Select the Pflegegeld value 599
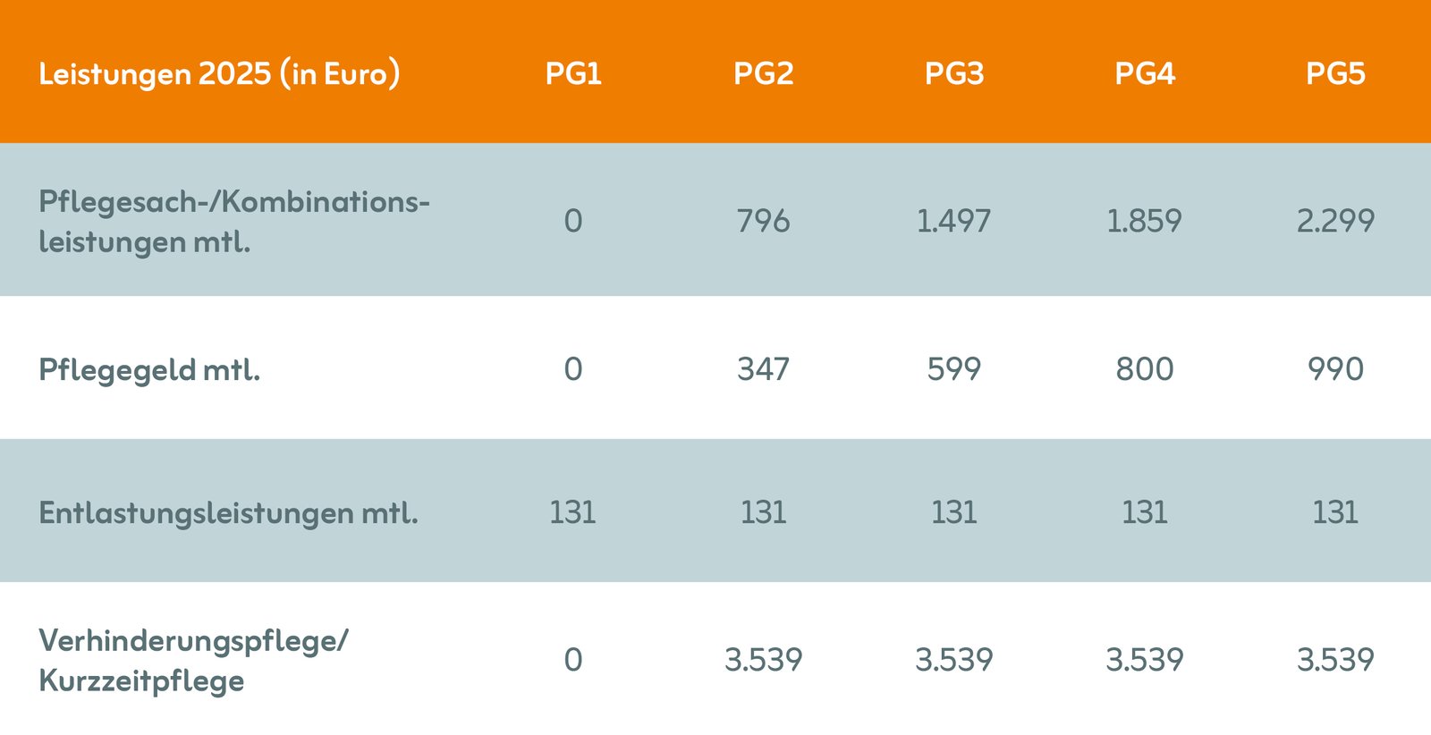This screenshot has width=1431, height=735. [954, 369]
